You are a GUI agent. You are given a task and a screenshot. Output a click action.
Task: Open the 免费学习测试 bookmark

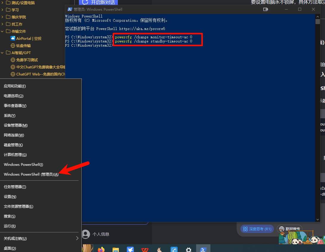click(x=27, y=60)
